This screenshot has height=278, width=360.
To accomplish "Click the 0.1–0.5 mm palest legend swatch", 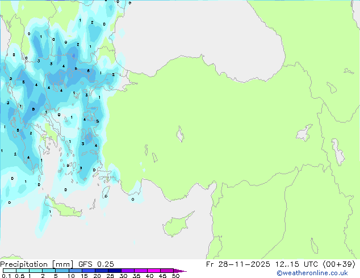I will point(10,271).
